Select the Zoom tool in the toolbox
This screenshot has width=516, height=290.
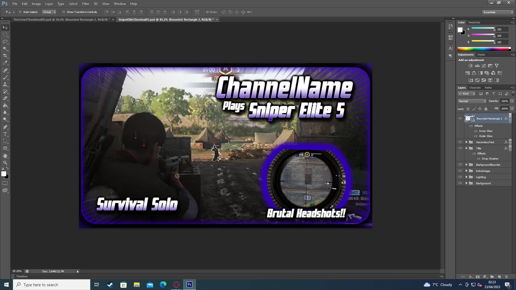tap(5, 163)
